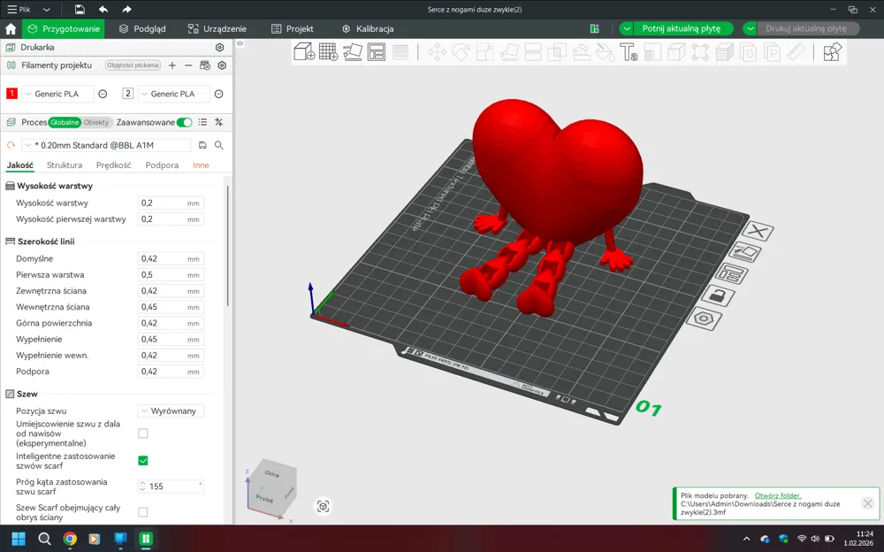Open the Pozycja szwu Wyrównany dropdown

coord(171,410)
